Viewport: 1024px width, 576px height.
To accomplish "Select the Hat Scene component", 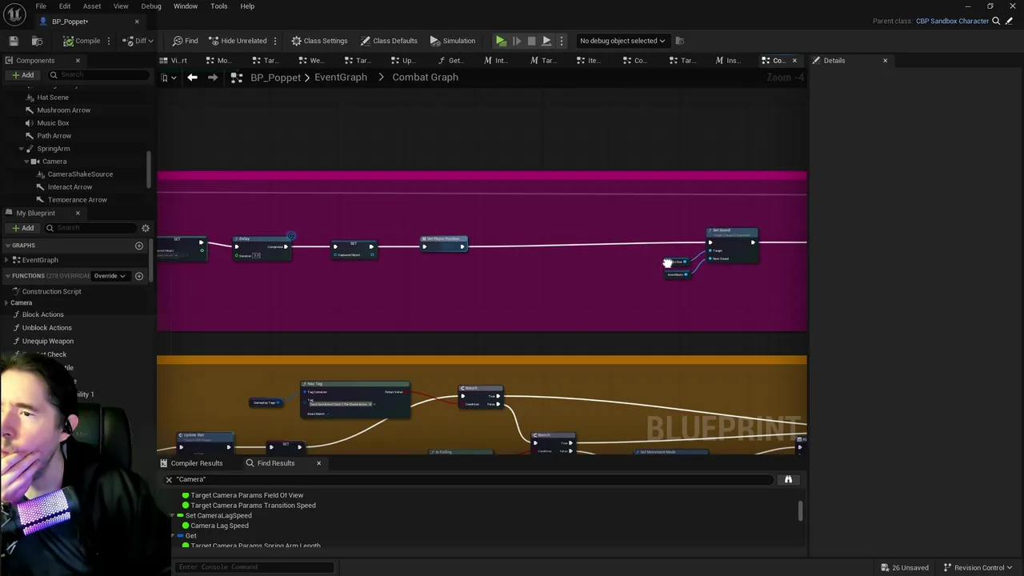I will point(53,98).
